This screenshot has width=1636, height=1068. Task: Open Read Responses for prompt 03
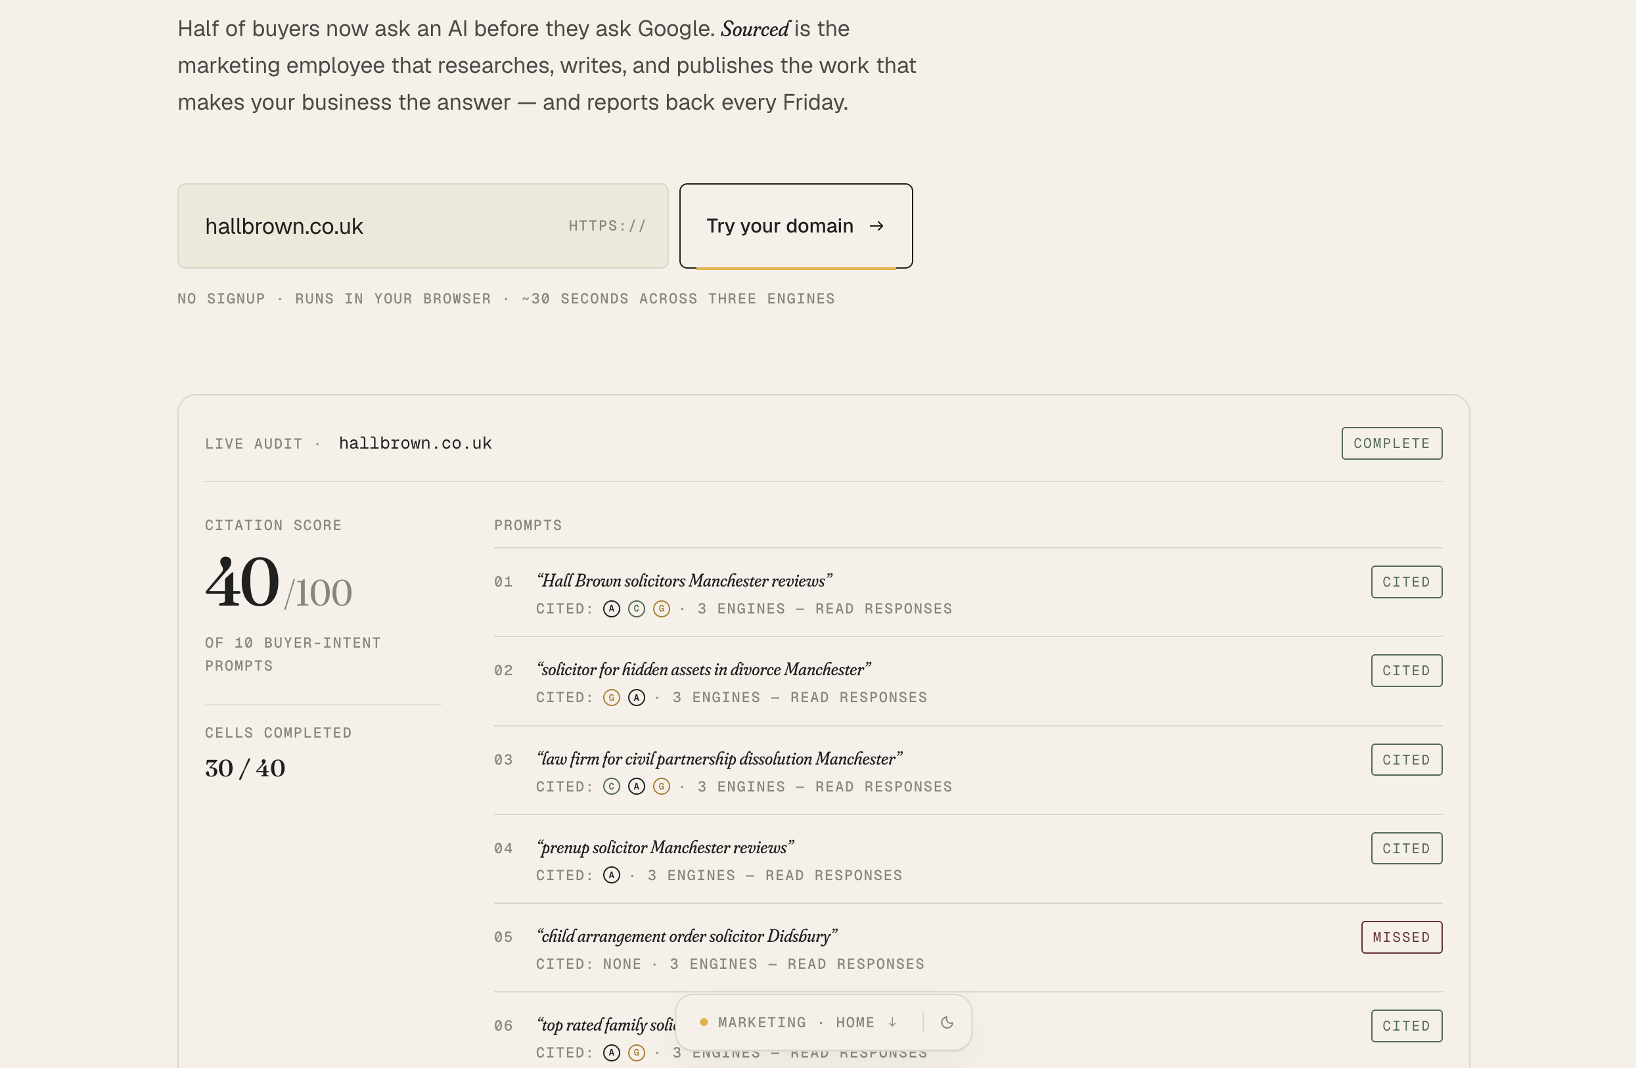[883, 786]
